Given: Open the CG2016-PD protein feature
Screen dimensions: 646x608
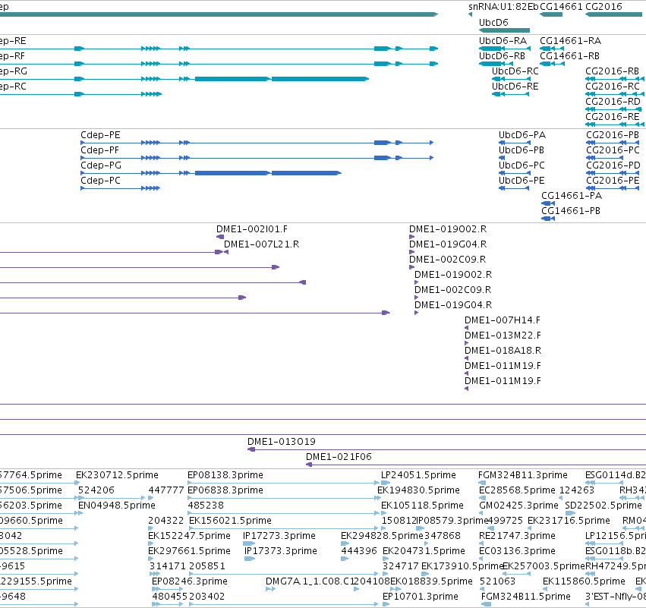Looking at the screenshot, I should tap(613, 165).
